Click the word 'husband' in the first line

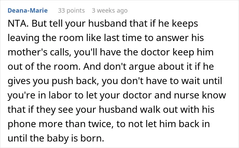point(108,24)
